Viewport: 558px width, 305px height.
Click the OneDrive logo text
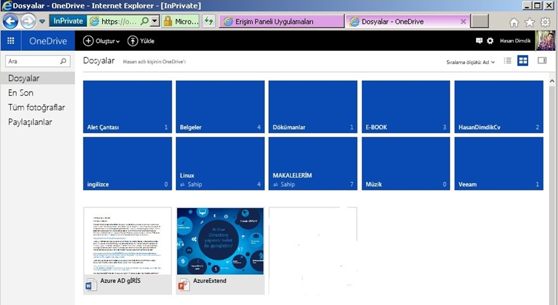point(48,41)
